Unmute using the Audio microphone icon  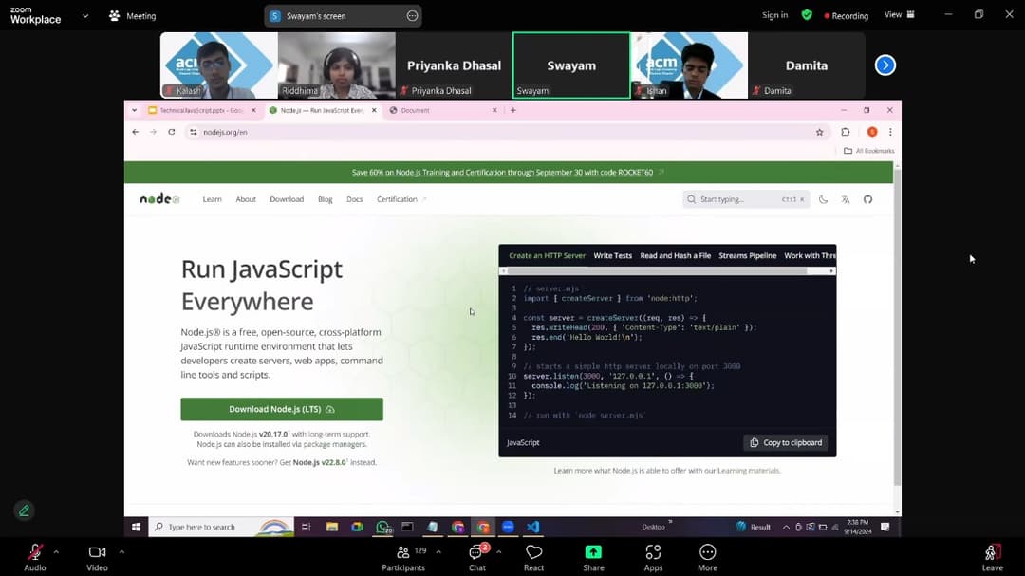pyautogui.click(x=35, y=552)
